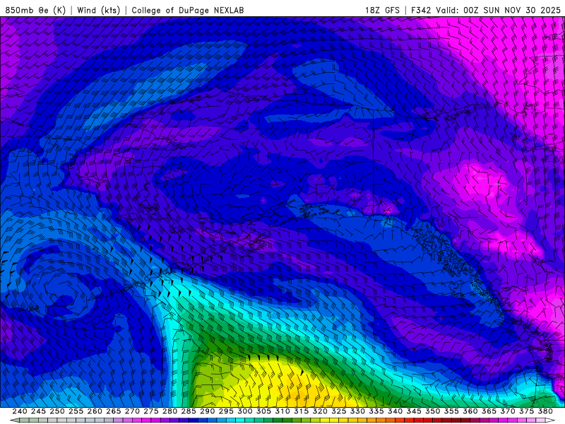Click the 370 legend value

507,411
